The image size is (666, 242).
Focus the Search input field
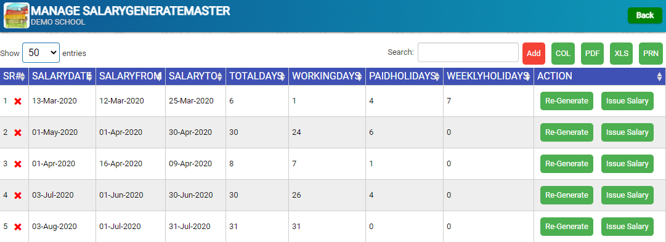pyautogui.click(x=468, y=52)
